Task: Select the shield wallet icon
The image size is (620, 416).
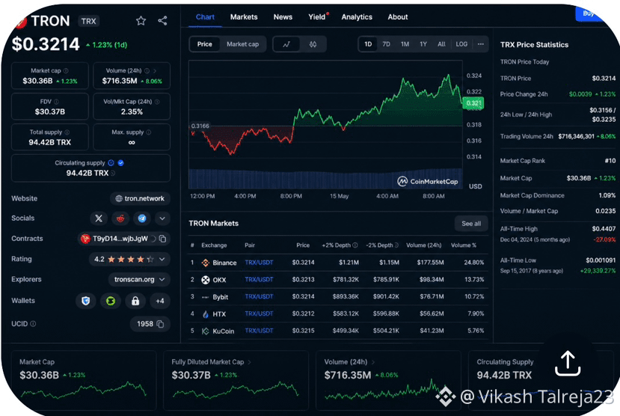Action: 86,301
